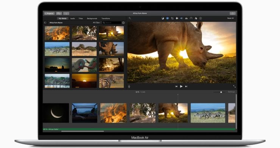Select fire clip thumbnail in media browser
Screen dimensions: 280x148
pos(57,33)
